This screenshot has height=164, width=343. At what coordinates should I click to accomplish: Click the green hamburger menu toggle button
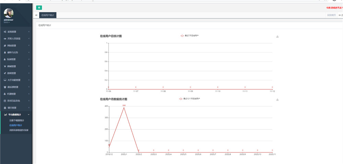coord(39,8)
